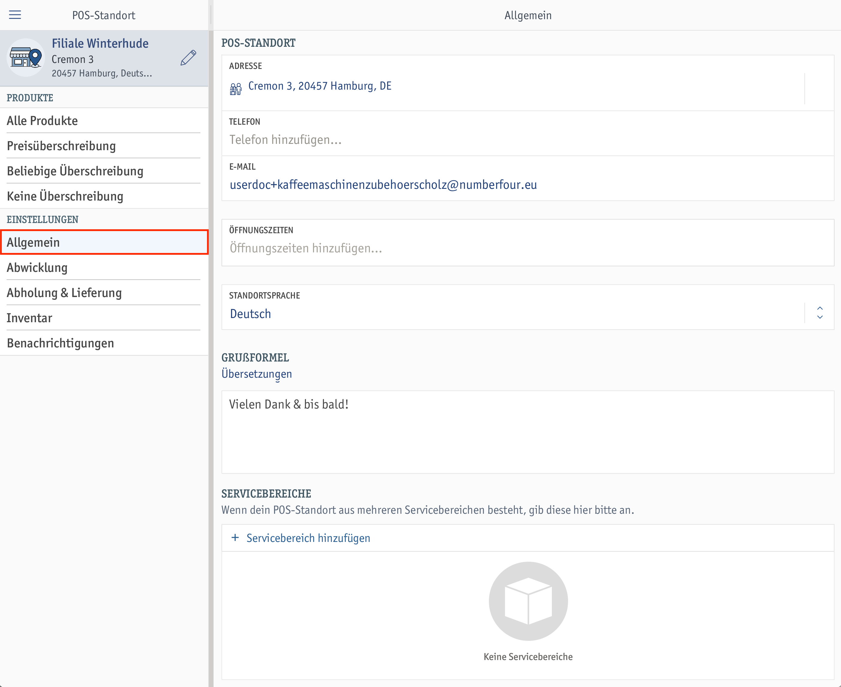This screenshot has height=687, width=841.
Task: Select Preisüberschreibung
Action: (104, 146)
